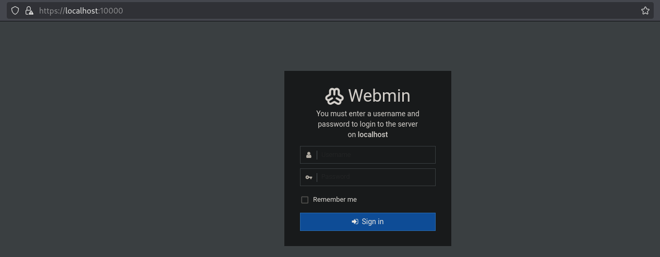
Task: Click the "Webmin" heading text
Action: coord(379,96)
